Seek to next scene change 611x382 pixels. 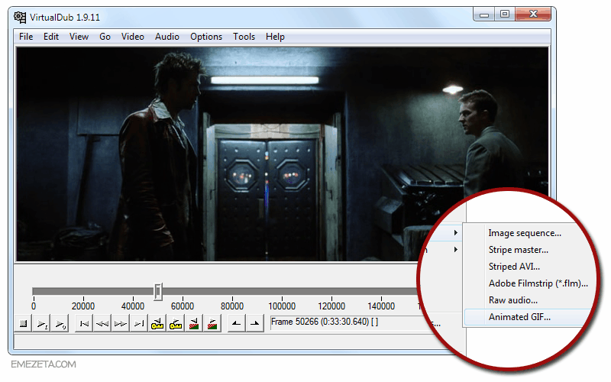(212, 323)
